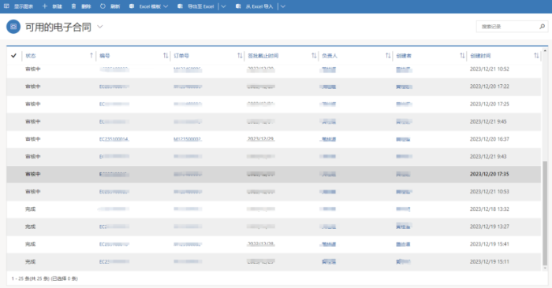Open owner link in the 2023/12/19 15:11 row

pyautogui.click(x=329, y=262)
